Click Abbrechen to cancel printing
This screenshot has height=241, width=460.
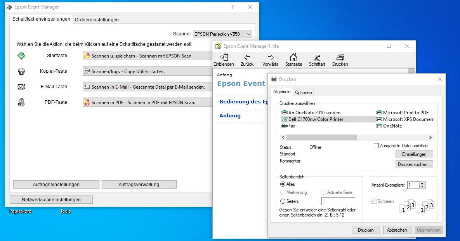tap(397, 230)
